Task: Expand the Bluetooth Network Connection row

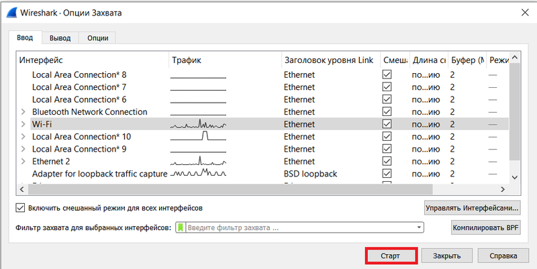Action: tap(23, 112)
